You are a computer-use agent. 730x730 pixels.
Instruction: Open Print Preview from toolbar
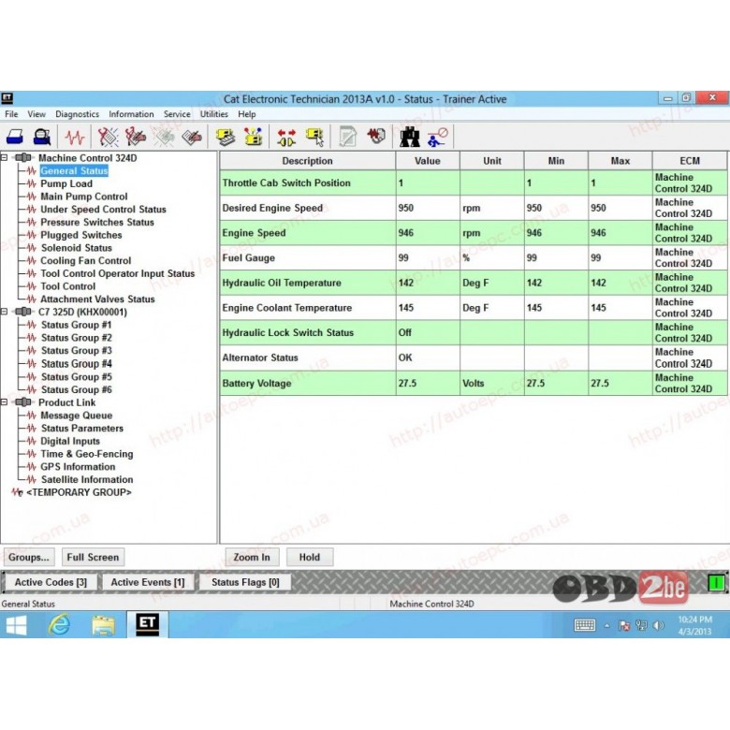tap(42, 137)
